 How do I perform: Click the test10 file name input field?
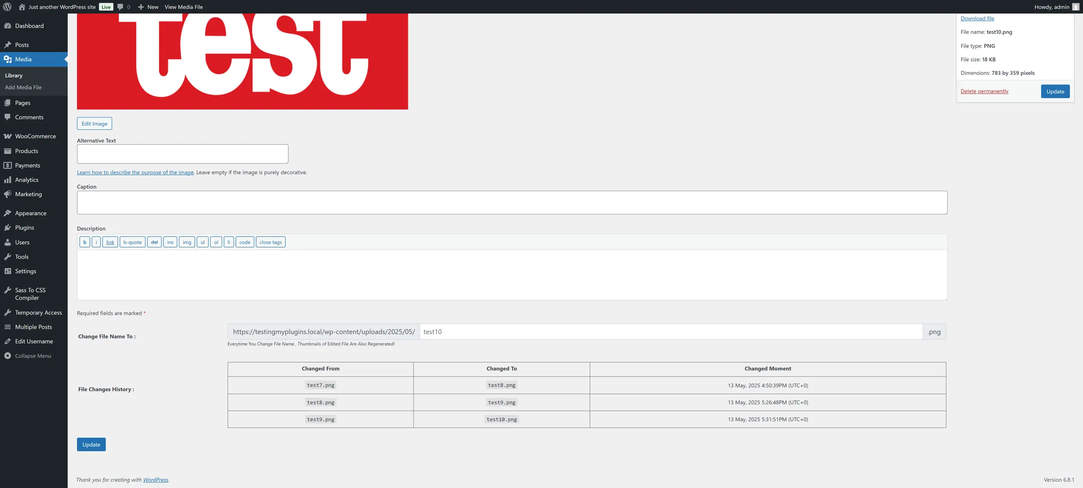(671, 332)
